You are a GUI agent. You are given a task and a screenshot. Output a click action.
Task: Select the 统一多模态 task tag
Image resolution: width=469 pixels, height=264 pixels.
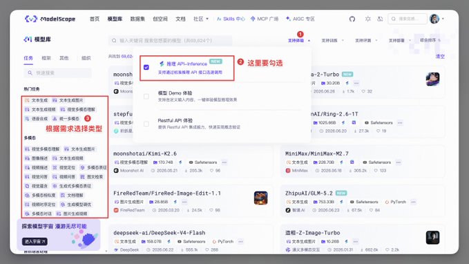[66, 119]
